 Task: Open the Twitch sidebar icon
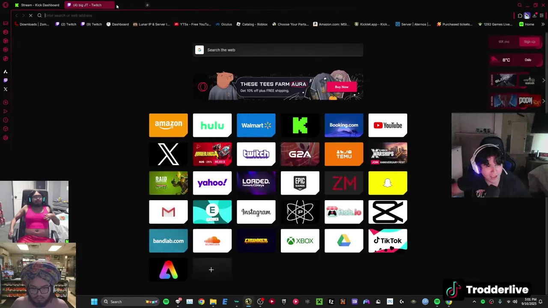[x=6, y=80]
